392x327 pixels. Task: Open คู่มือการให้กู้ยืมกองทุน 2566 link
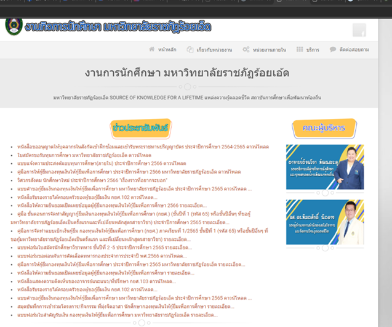click(129, 172)
